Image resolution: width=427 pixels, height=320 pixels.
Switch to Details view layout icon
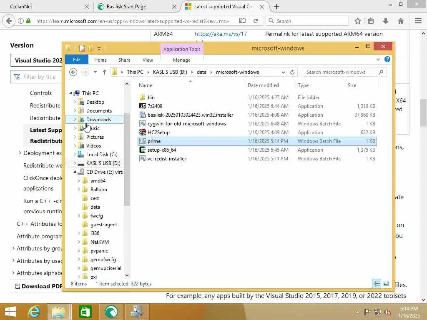point(377,283)
